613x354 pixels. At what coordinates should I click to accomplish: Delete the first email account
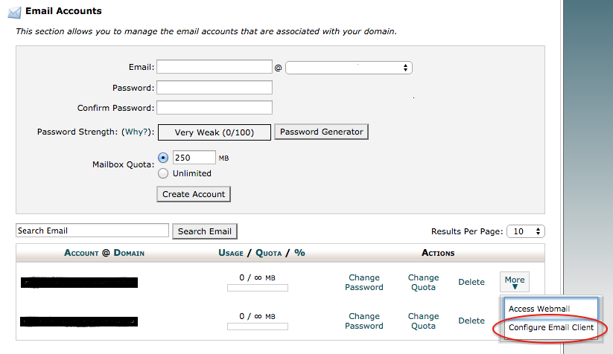pyautogui.click(x=471, y=282)
